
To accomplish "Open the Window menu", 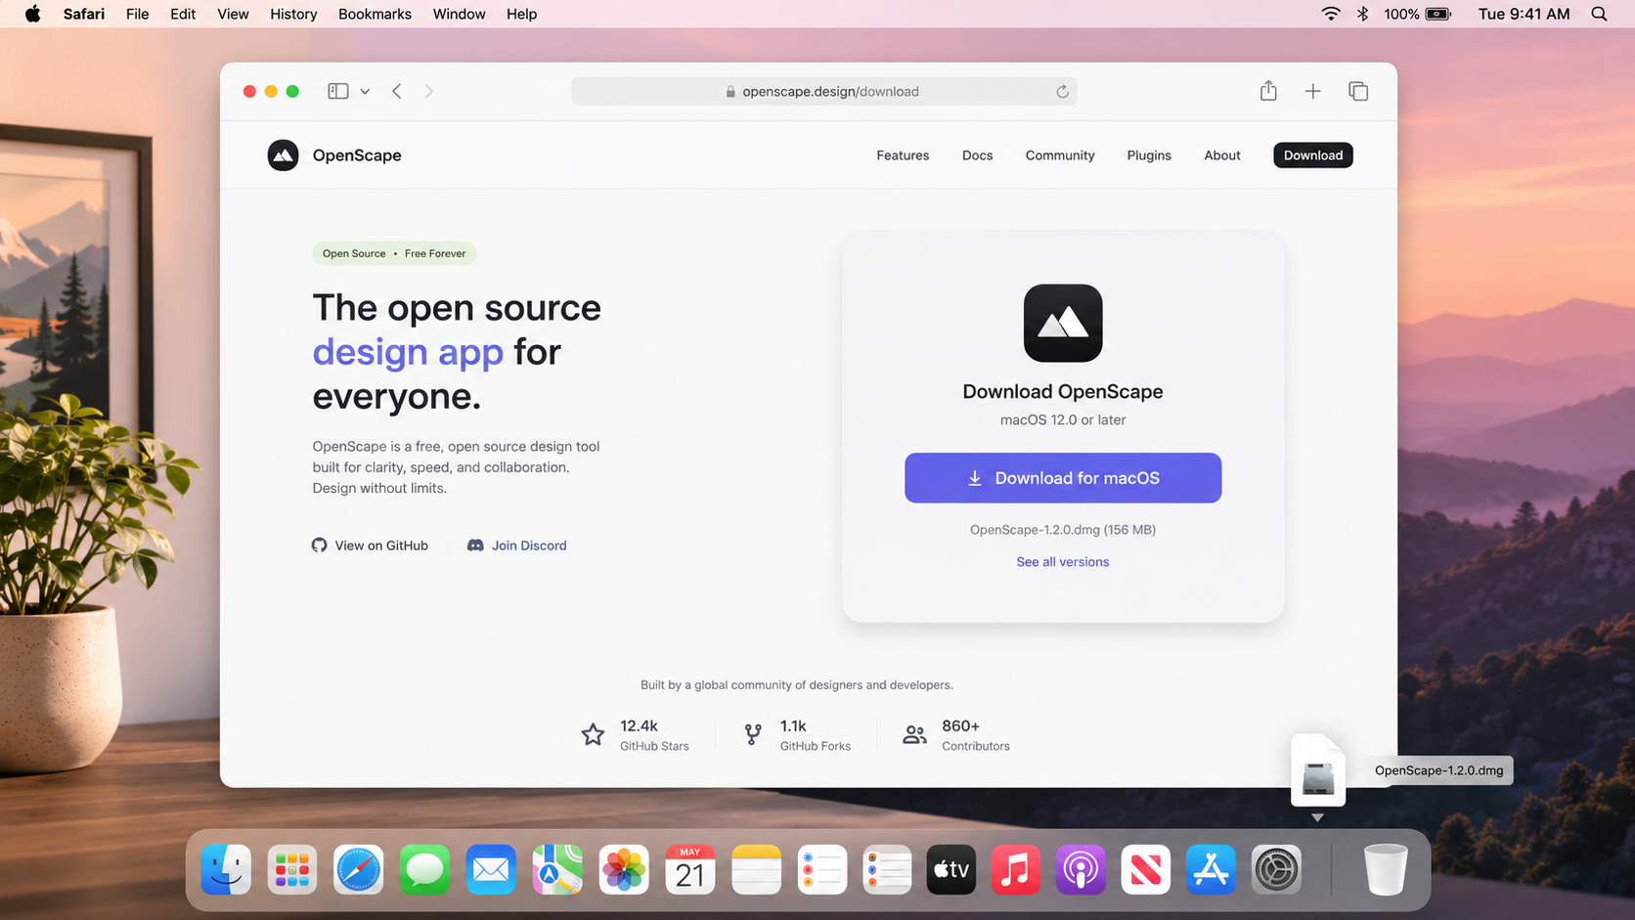I will tap(460, 14).
